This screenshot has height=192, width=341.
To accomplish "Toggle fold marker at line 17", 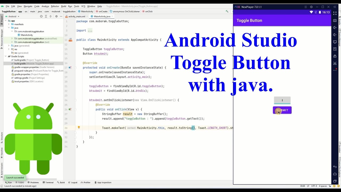I will [75, 68].
